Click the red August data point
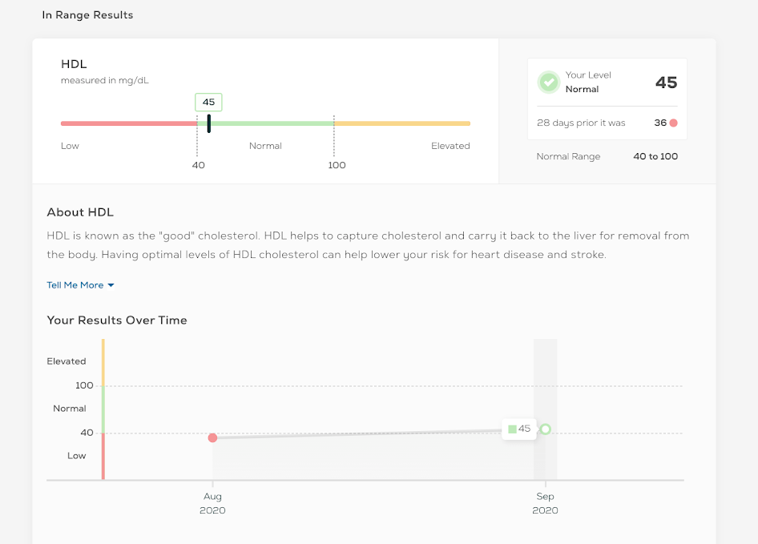Image resolution: width=758 pixels, height=544 pixels. point(212,437)
